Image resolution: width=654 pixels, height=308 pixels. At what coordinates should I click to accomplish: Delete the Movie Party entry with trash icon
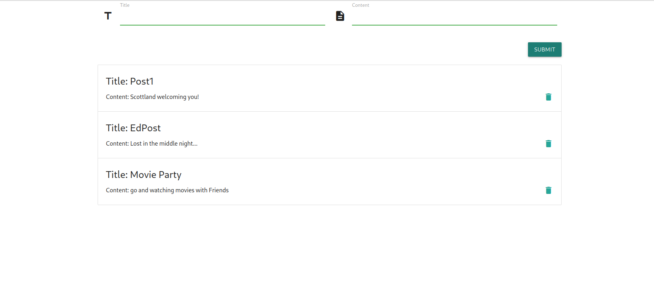click(x=548, y=190)
